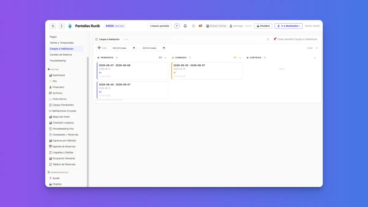Screen dimensions: 368x207
Task: Open calendar picker of first date field
Action: [x=134, y=48]
